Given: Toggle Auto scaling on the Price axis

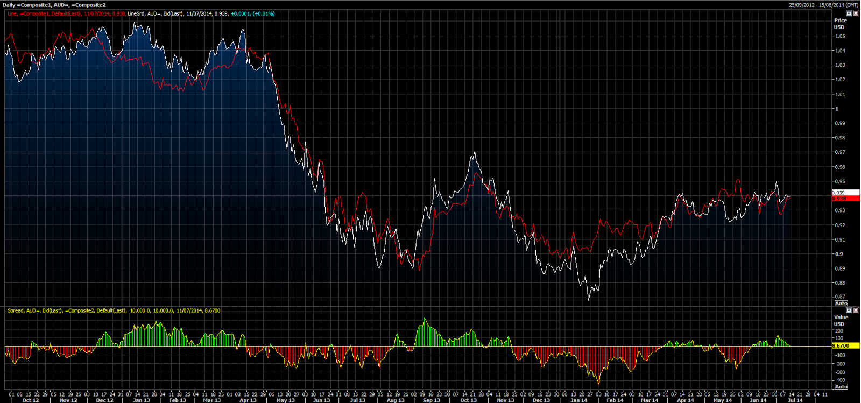Looking at the screenshot, I should click(x=841, y=303).
